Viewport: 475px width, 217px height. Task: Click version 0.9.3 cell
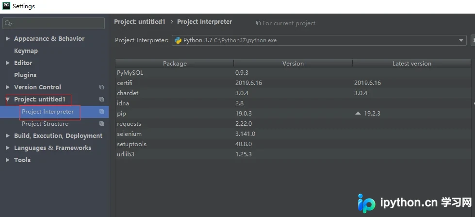pyautogui.click(x=242, y=73)
